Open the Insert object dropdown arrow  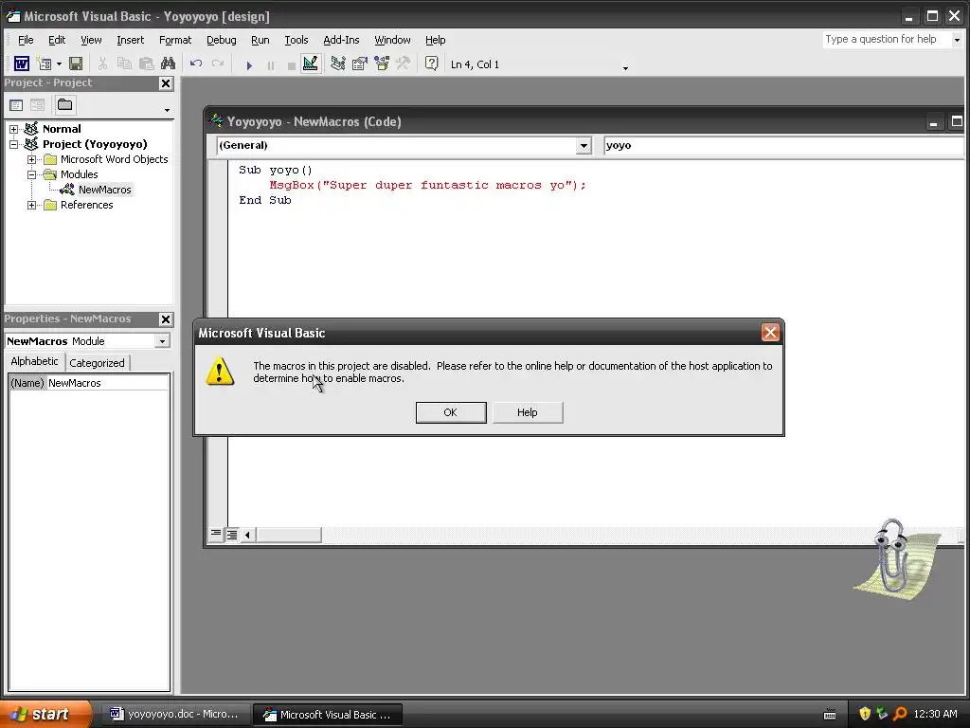(60, 64)
